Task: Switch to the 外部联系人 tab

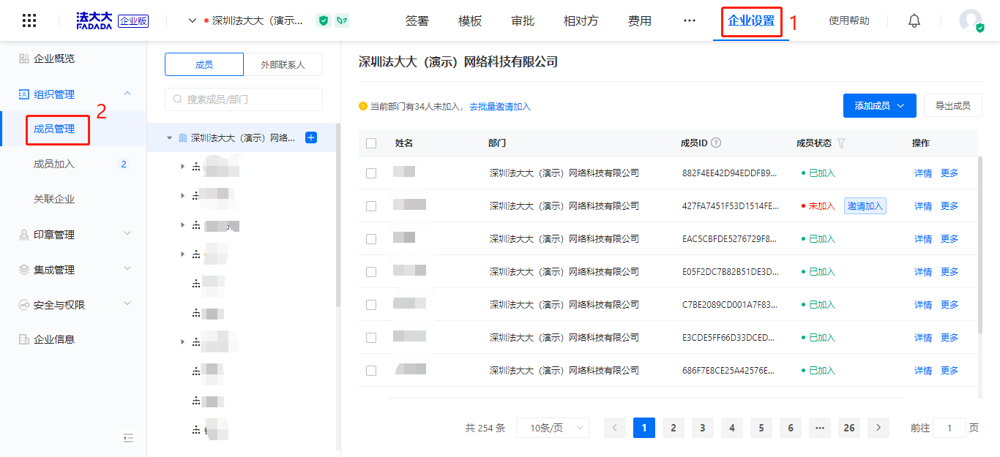Action: [x=283, y=64]
